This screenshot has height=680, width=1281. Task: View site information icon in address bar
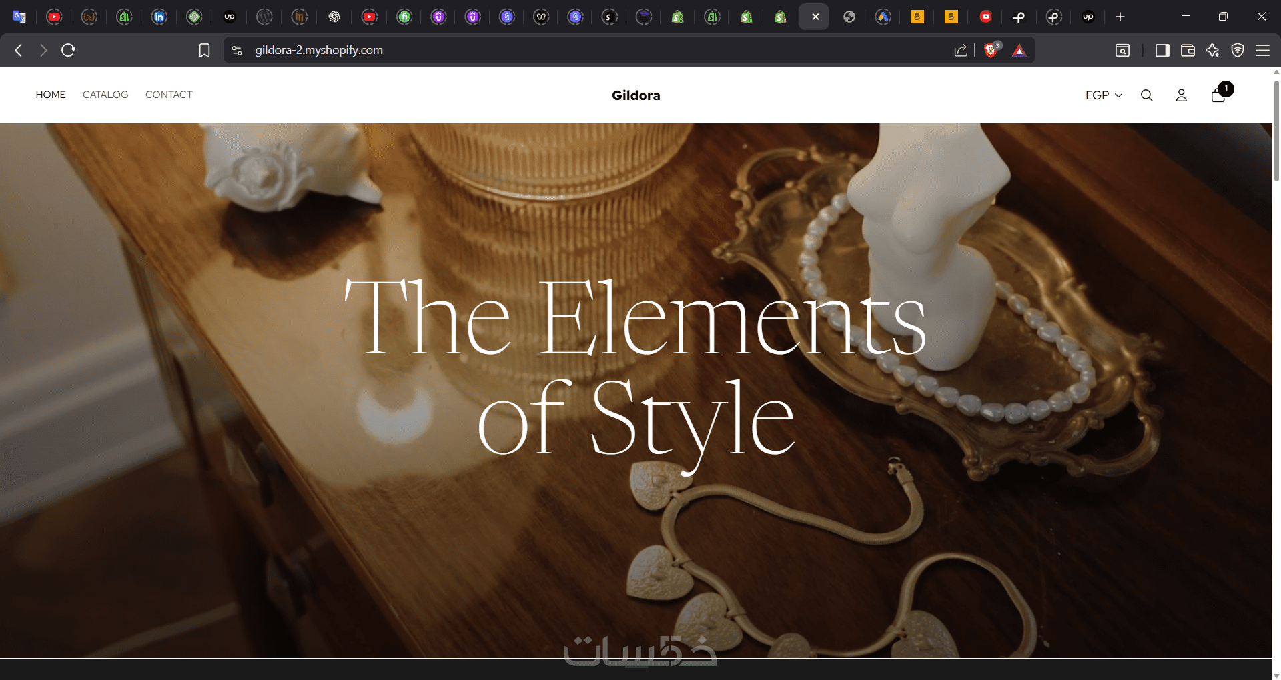[237, 50]
